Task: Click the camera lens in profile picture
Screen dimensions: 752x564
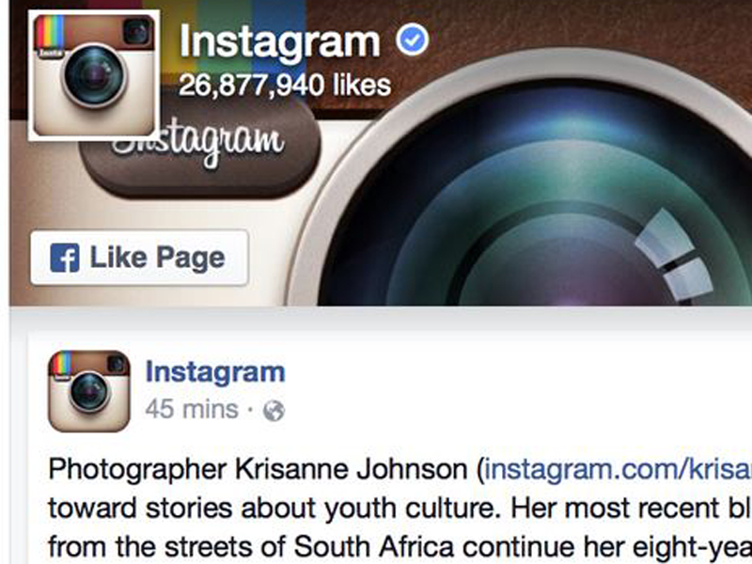Action: pyautogui.click(x=94, y=76)
